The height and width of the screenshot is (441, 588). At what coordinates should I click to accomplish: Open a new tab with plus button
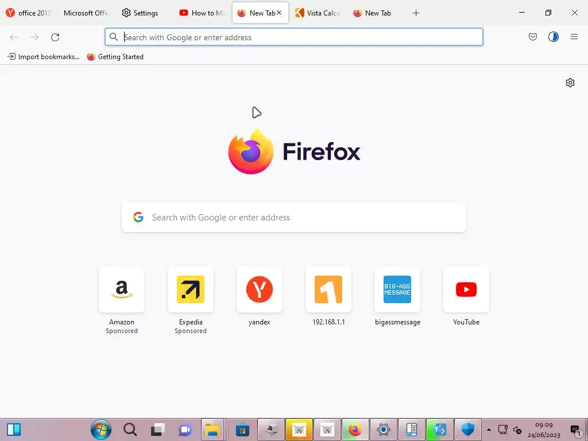[416, 13]
